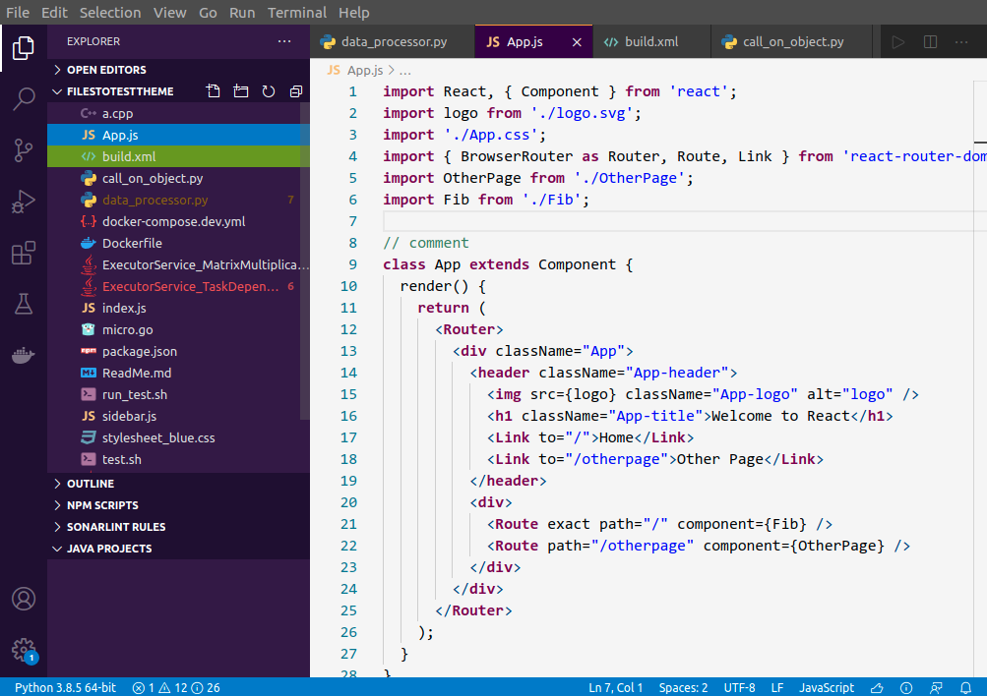Open the Help menu

click(353, 13)
